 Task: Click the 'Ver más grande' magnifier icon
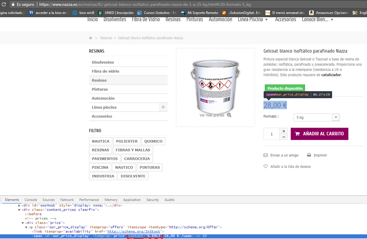229,115
